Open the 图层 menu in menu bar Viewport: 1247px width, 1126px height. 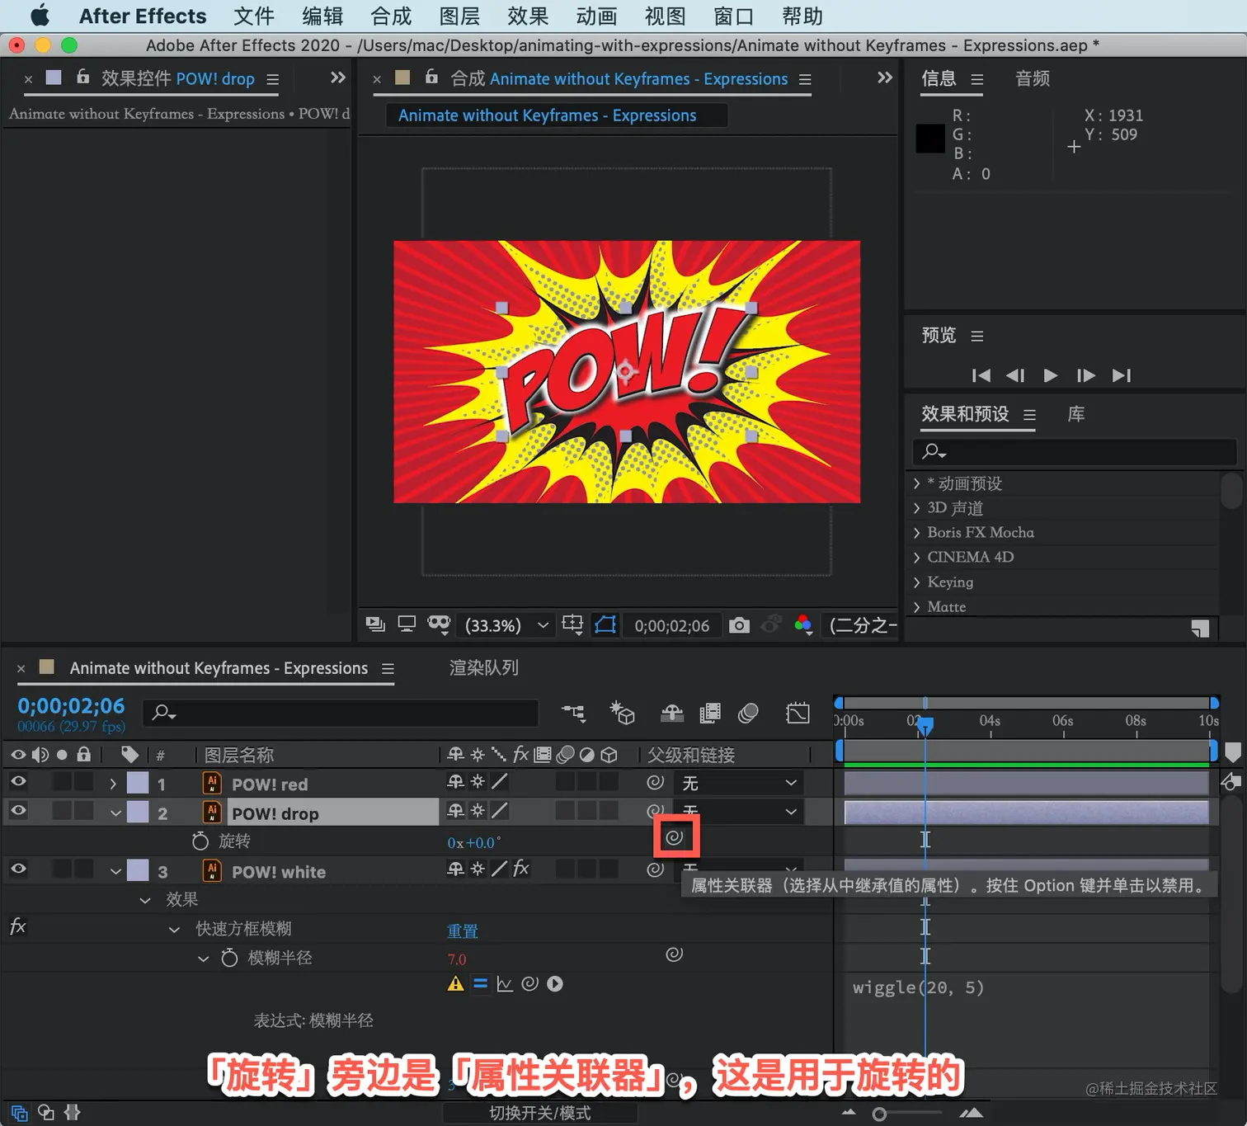(x=459, y=16)
